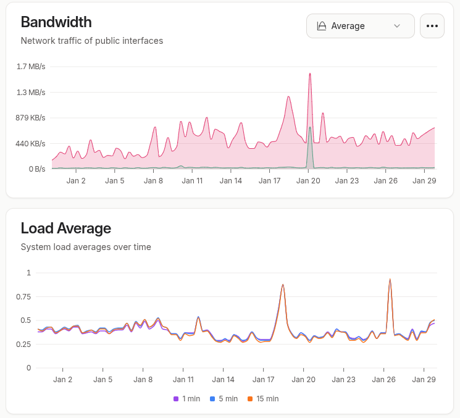Toggle the 15 min series legend label
Screen dimensions: 460x418
(x=267, y=399)
